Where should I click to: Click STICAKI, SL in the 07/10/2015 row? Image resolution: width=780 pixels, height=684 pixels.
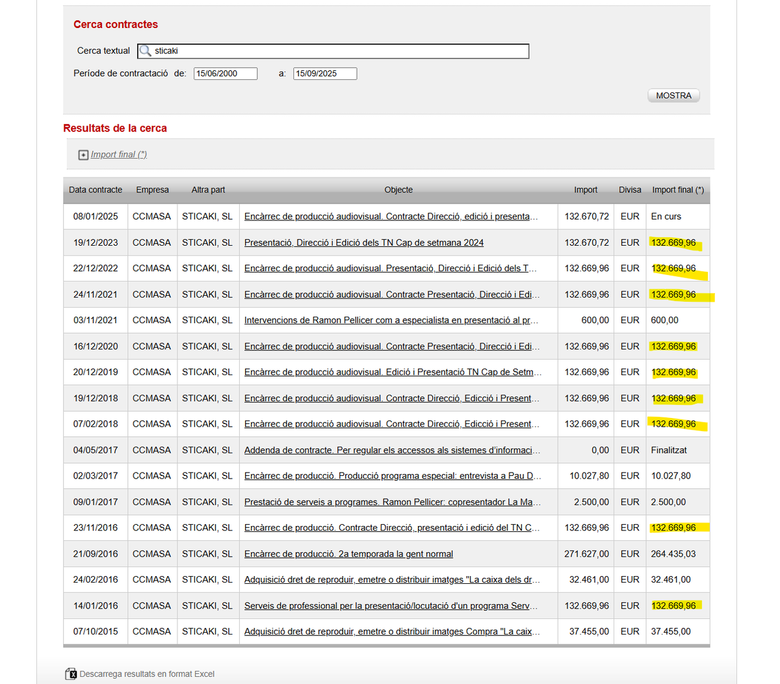[207, 631]
